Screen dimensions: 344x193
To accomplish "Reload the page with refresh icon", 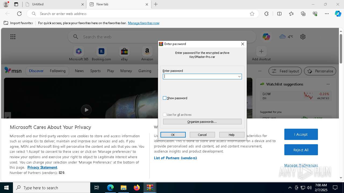I will (19, 14).
